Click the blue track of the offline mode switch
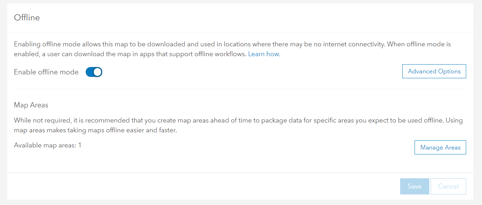The image size is (482, 205). [90, 72]
